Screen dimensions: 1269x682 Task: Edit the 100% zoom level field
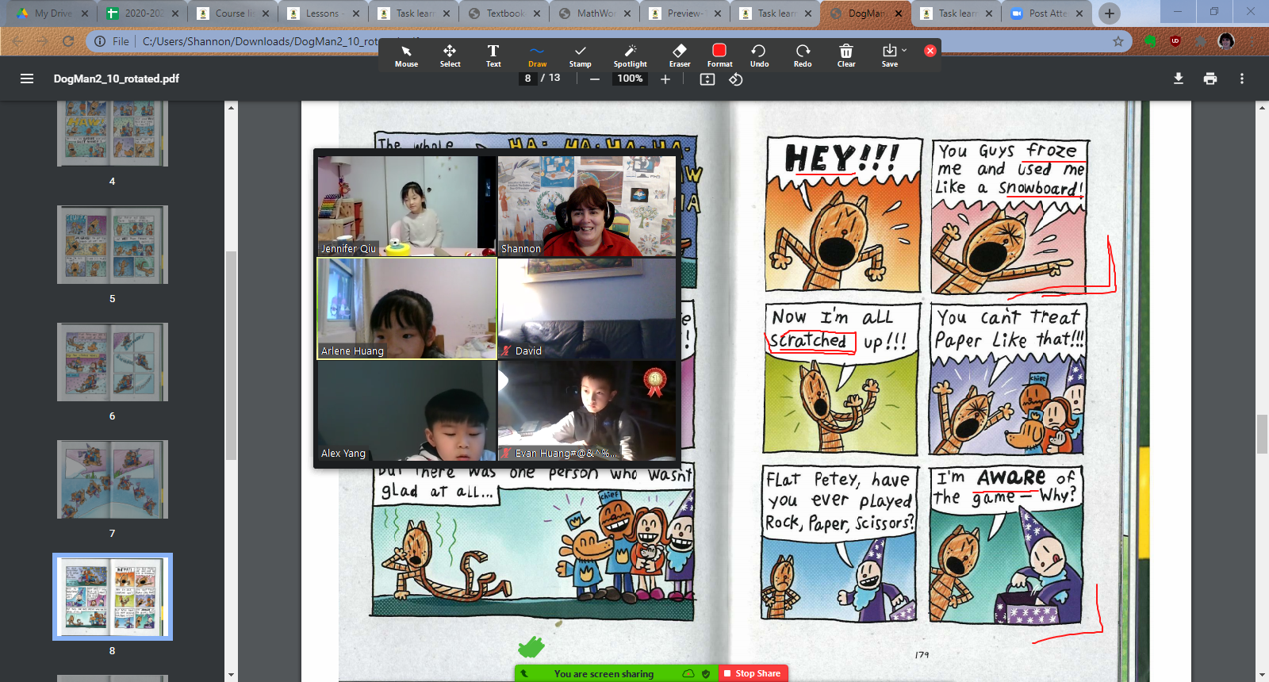point(630,78)
